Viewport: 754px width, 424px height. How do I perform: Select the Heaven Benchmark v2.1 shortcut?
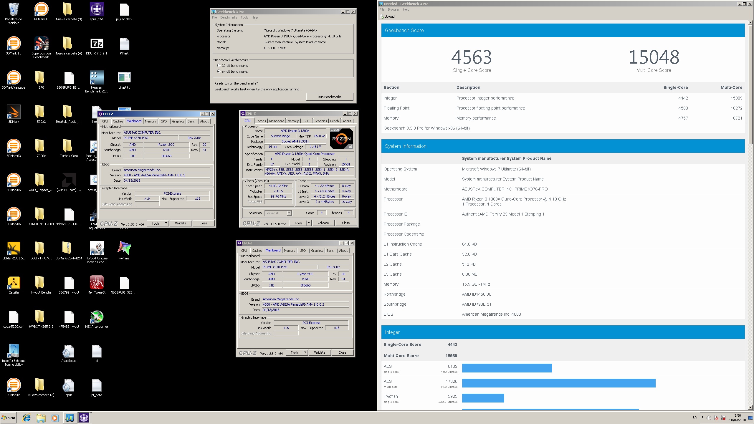(97, 82)
